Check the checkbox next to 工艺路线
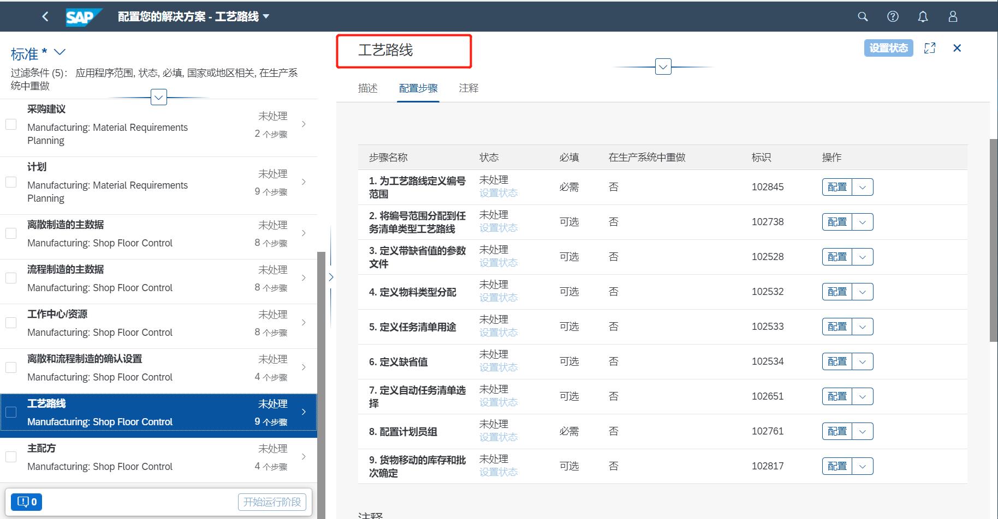This screenshot has width=998, height=519. [11, 413]
